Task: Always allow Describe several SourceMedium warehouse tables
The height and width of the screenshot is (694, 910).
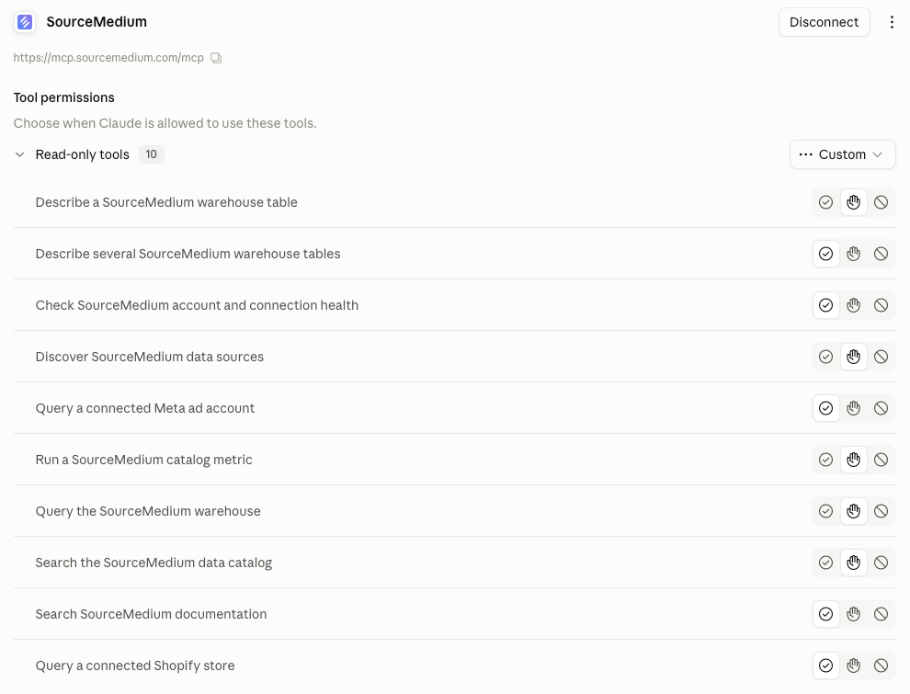Action: click(x=825, y=254)
